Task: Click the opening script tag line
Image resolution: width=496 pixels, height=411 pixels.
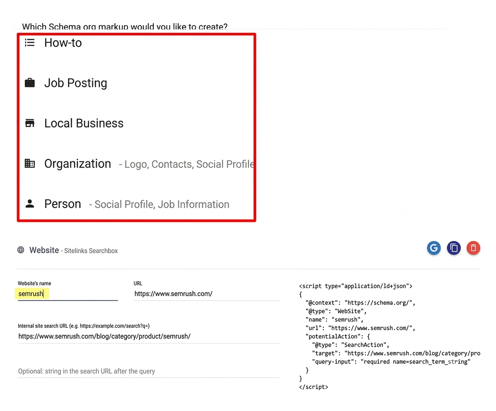Action: [x=356, y=286]
